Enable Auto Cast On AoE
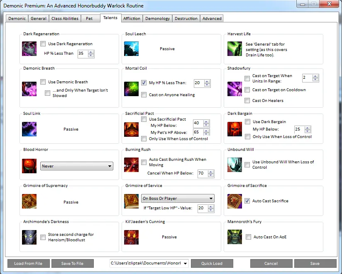The image size is (342, 274). pos(249,237)
